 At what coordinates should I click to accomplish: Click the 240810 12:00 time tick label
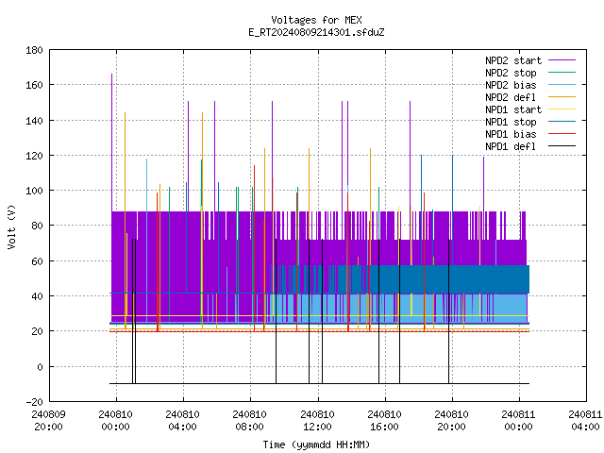coord(317,421)
